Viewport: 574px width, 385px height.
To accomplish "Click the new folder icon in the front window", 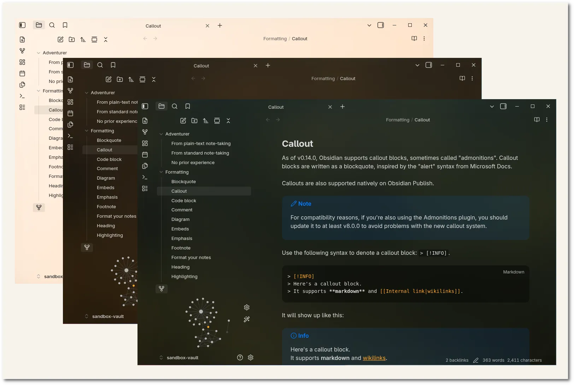I will [194, 121].
